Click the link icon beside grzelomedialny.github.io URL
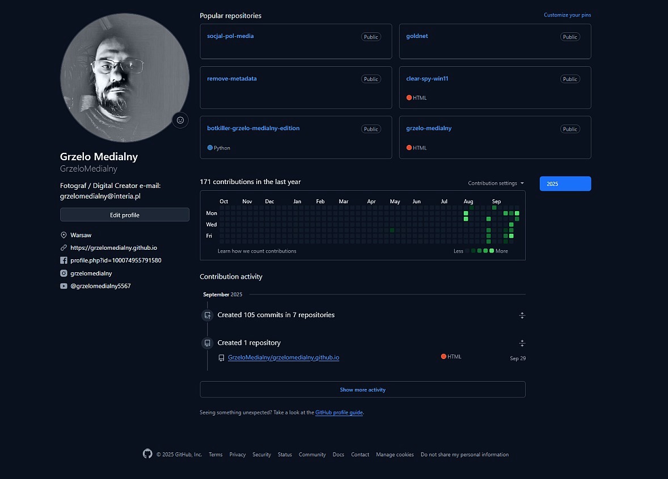 (x=64, y=247)
